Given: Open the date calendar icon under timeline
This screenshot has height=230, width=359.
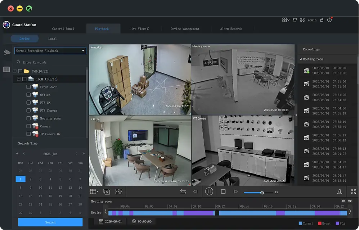Looking at the screenshot, I should click(x=101, y=221).
